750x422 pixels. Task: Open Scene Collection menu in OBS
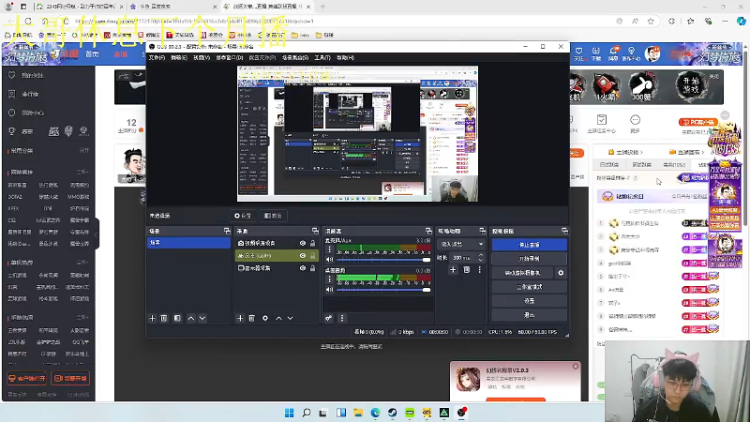pos(295,57)
